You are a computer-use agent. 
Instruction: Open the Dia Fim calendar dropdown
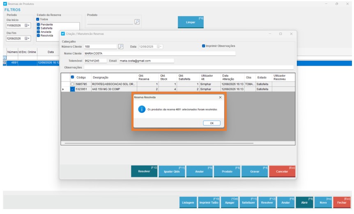[27, 38]
